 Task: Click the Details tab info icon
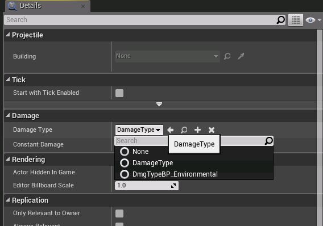point(13,6)
